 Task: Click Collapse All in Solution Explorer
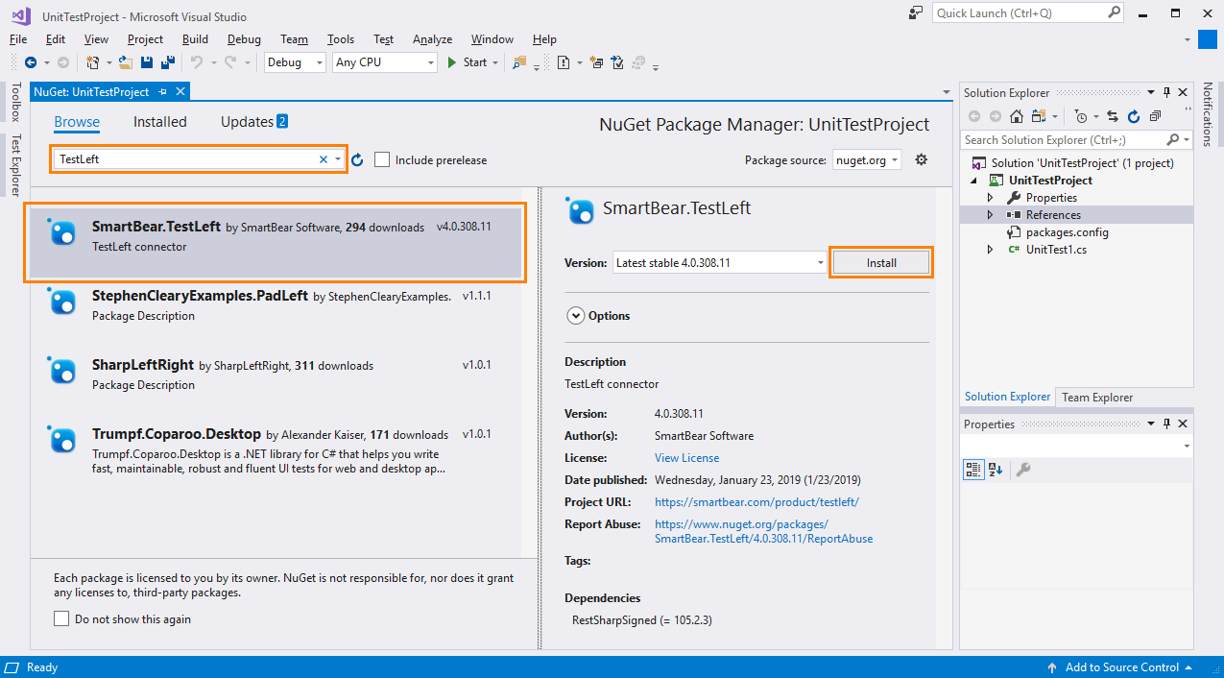pyautogui.click(x=1156, y=116)
